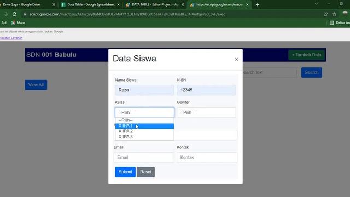Focus the Email input field

click(144, 158)
